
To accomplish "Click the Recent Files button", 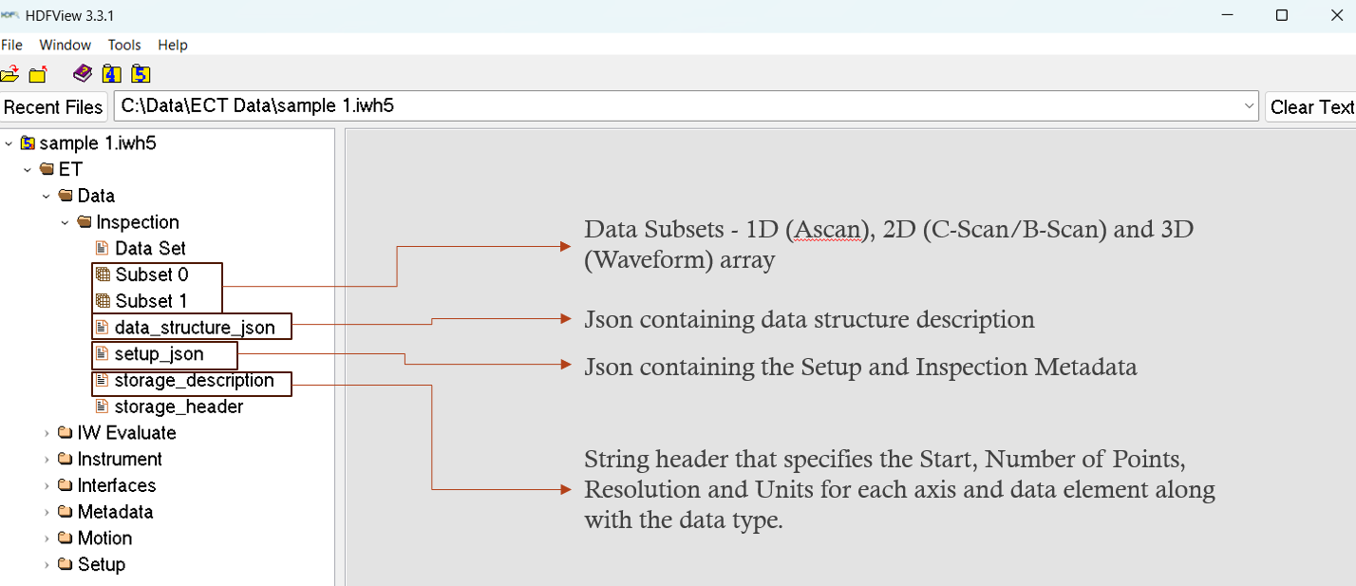I will 53,106.
